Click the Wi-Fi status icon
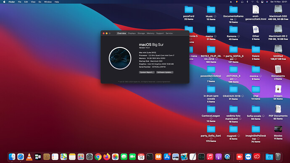Screen dimensions: 290x163 pyautogui.click(x=253, y=2)
